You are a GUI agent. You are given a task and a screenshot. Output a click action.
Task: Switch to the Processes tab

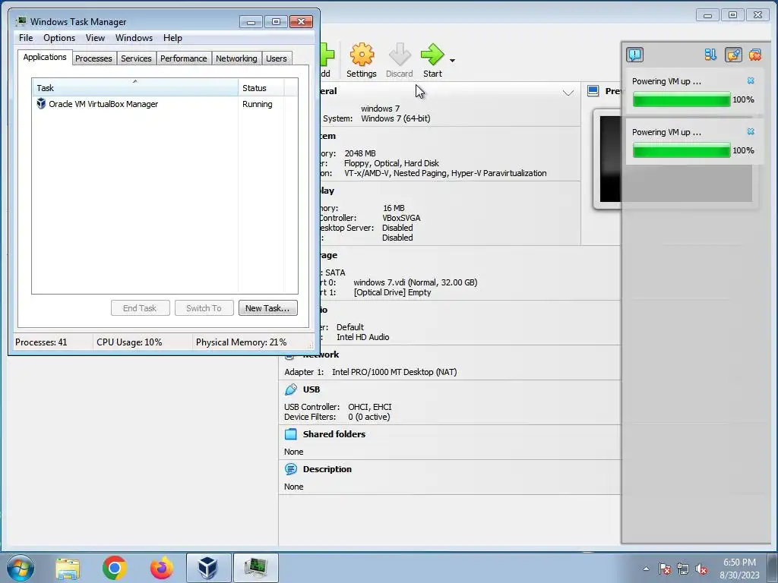(x=93, y=58)
